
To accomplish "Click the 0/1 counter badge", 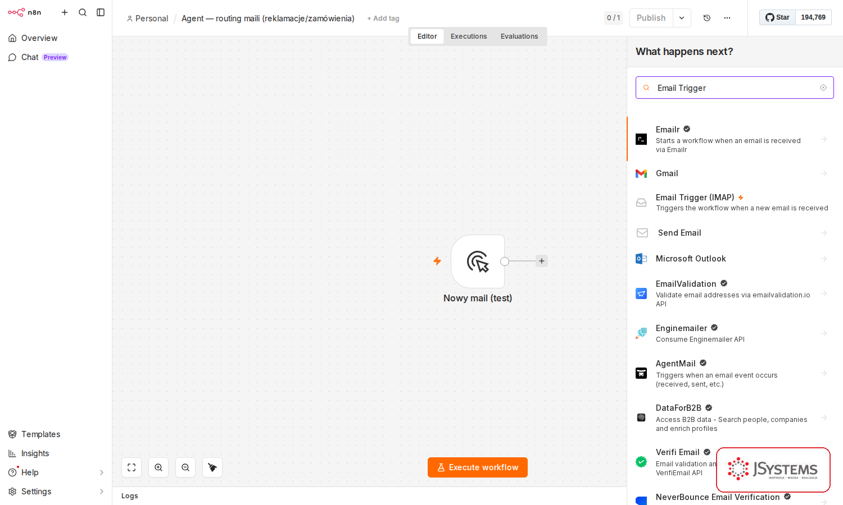I will pyautogui.click(x=614, y=18).
